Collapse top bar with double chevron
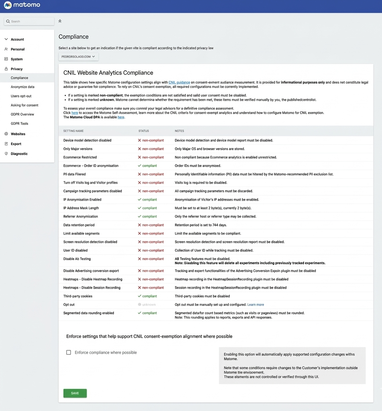382x411 pixels. point(60,21)
